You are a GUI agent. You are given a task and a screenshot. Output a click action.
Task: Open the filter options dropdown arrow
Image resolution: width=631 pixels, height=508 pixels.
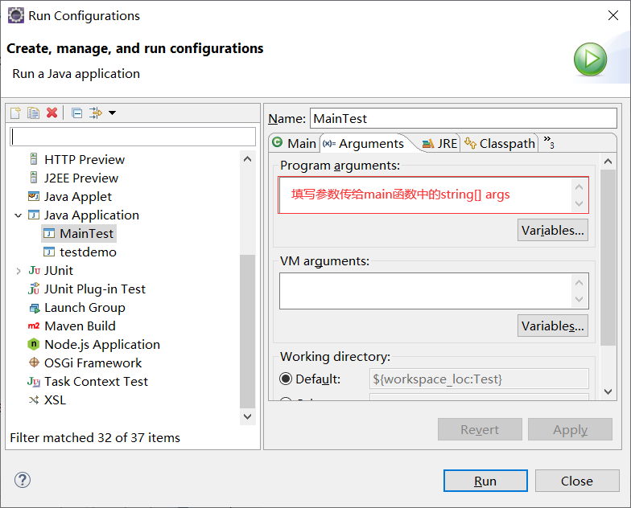(x=112, y=113)
